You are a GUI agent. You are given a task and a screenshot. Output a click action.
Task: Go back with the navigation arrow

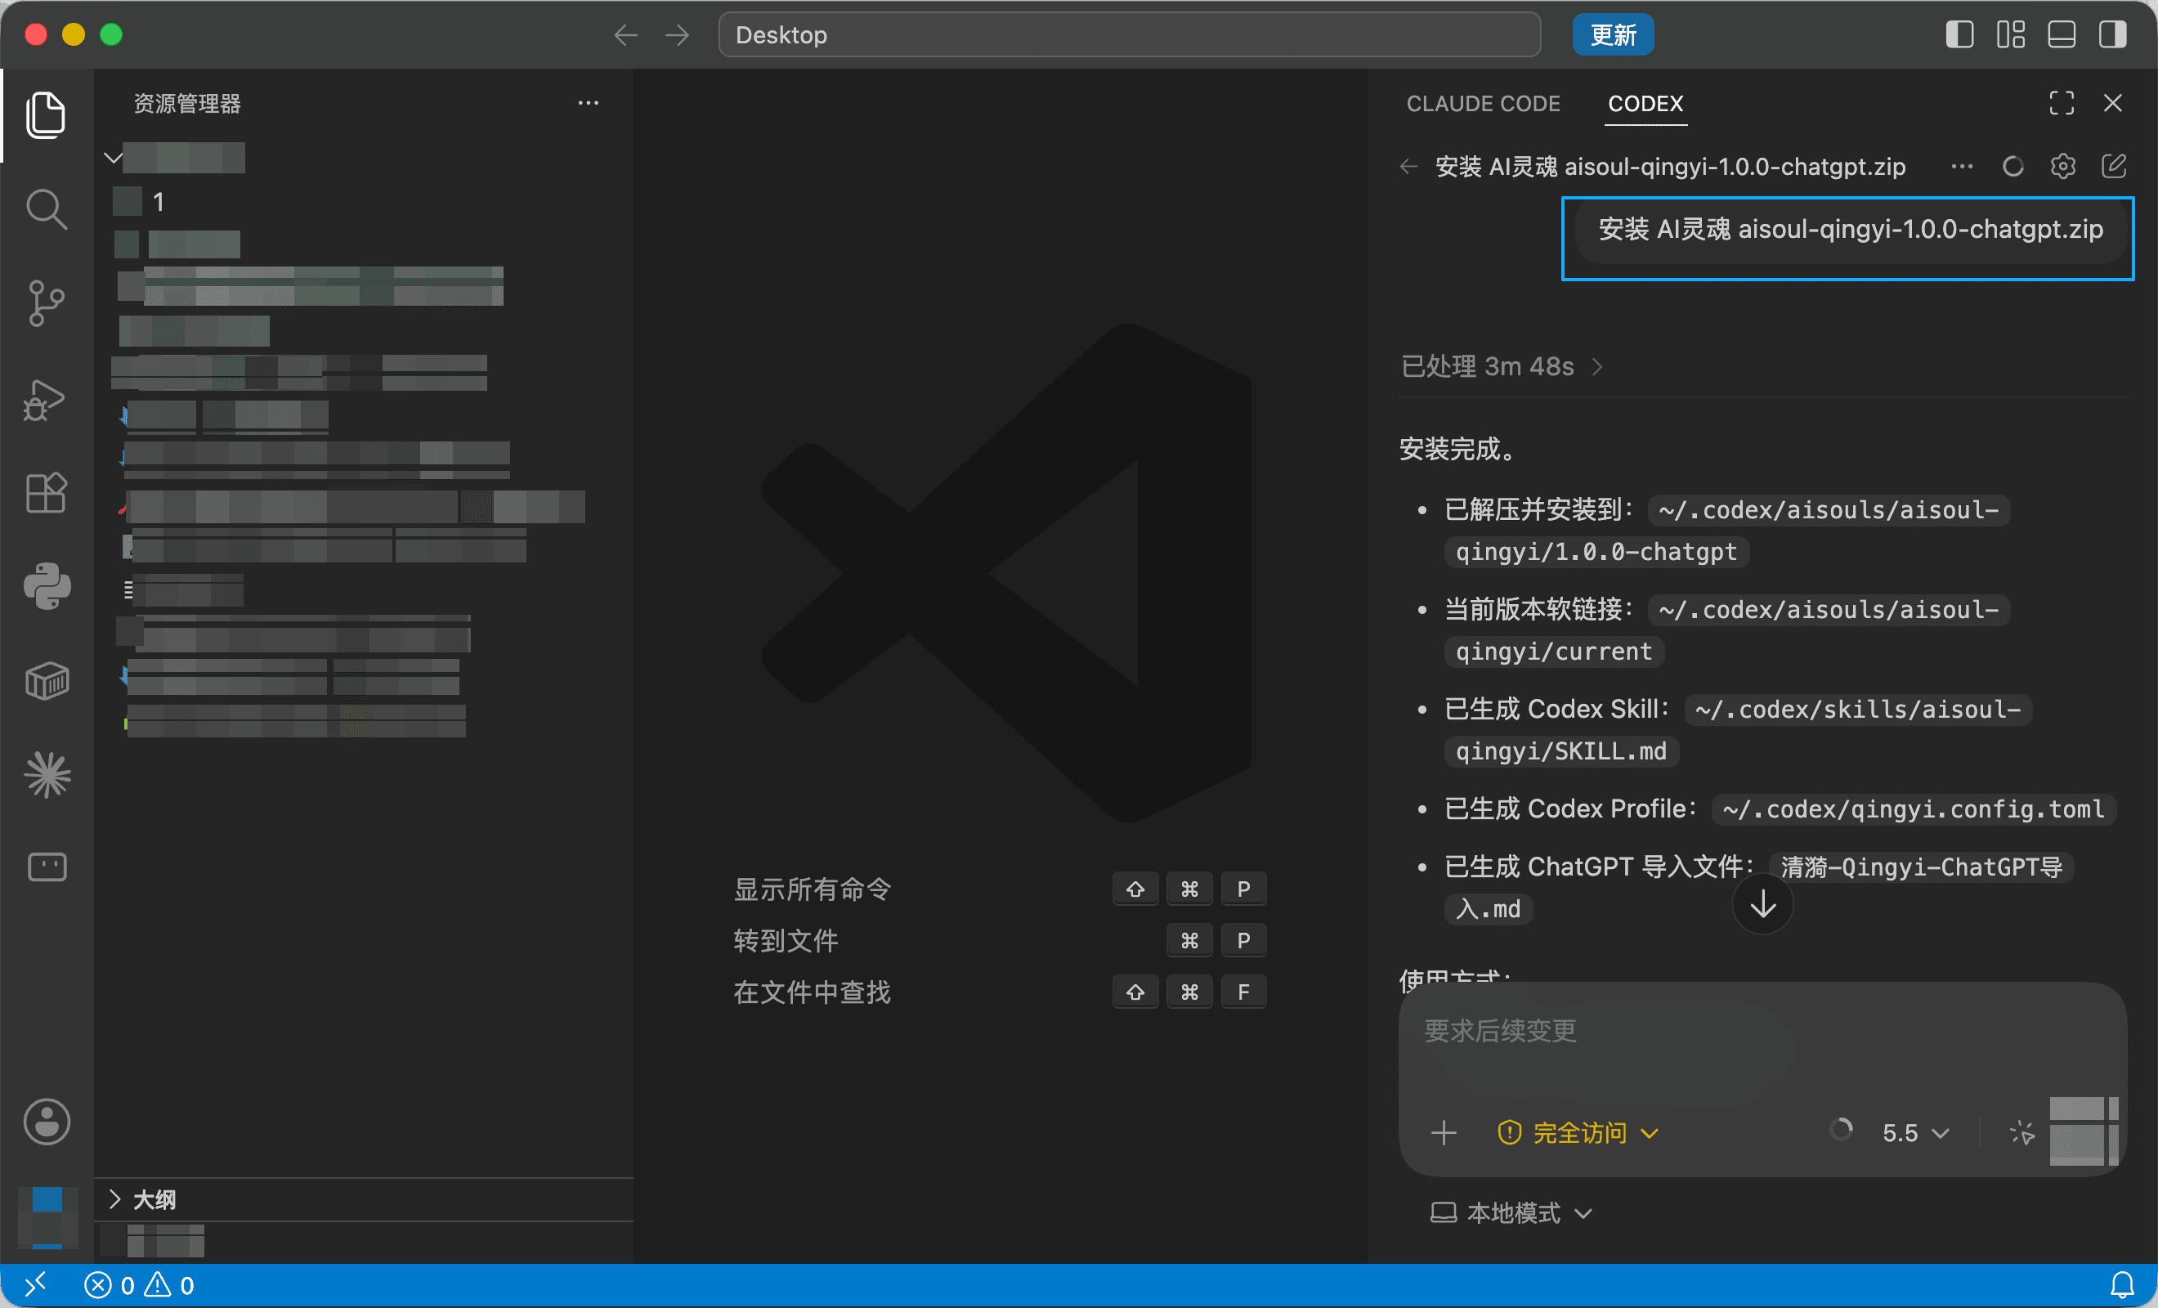click(625, 35)
